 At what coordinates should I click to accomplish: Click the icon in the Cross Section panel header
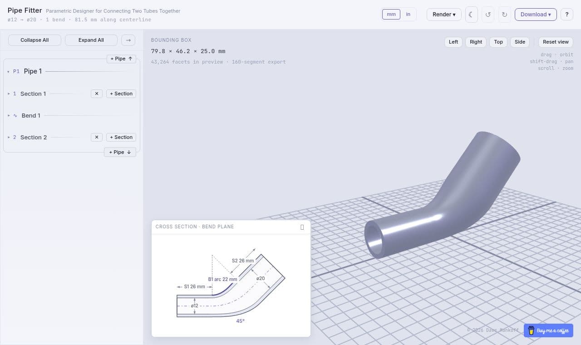click(x=302, y=227)
